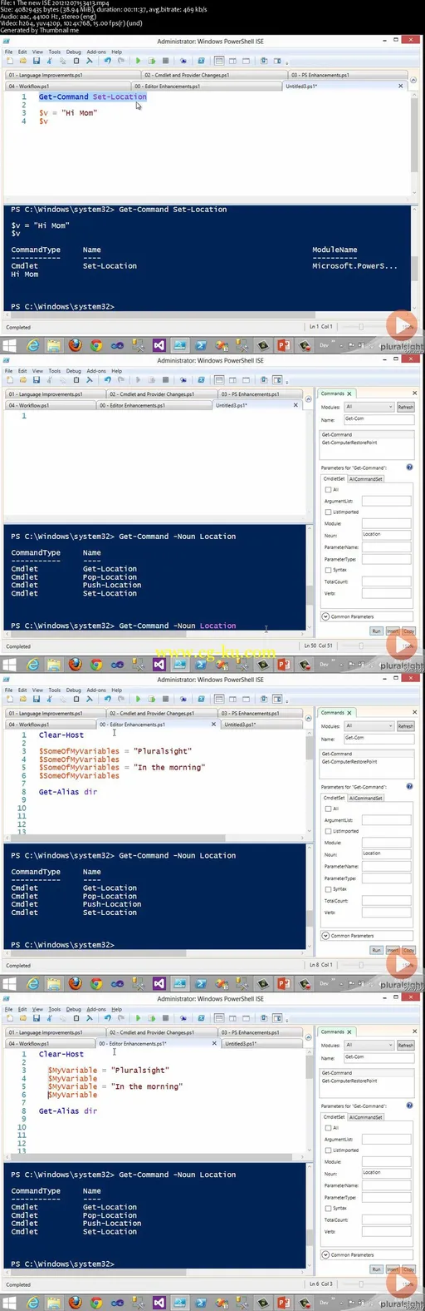The image size is (425, 1311).
Task: Click Show Script Pane Maximized icon, third frame
Action: (247, 699)
